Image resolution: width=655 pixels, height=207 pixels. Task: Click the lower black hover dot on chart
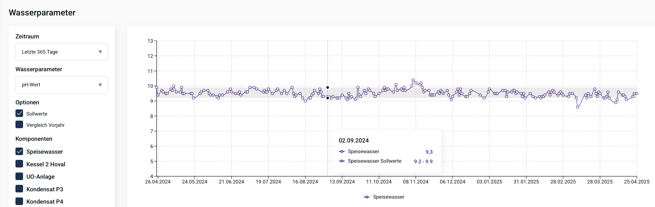327,98
